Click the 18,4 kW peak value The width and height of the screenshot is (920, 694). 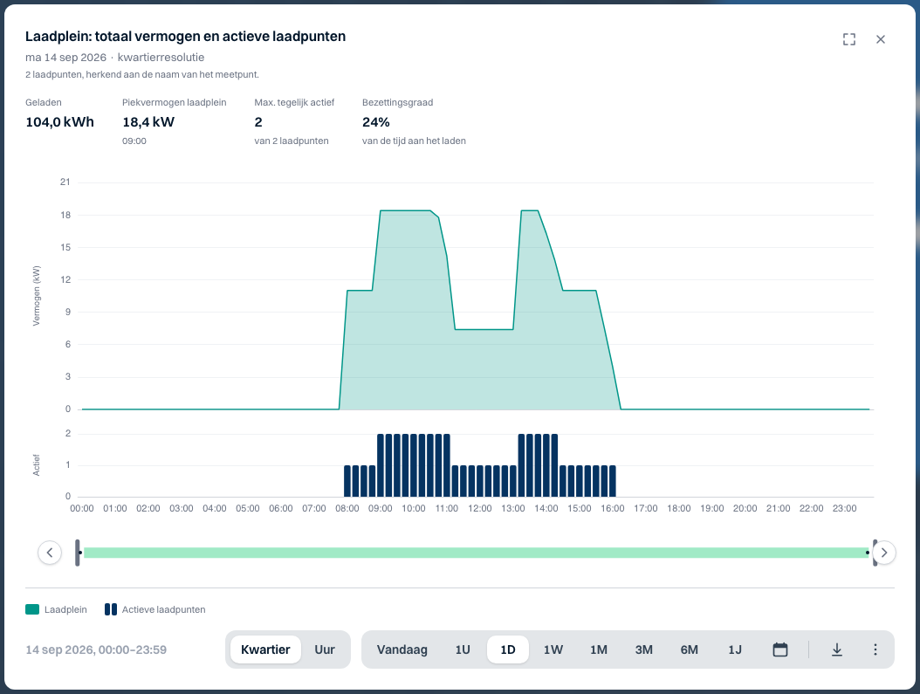148,122
